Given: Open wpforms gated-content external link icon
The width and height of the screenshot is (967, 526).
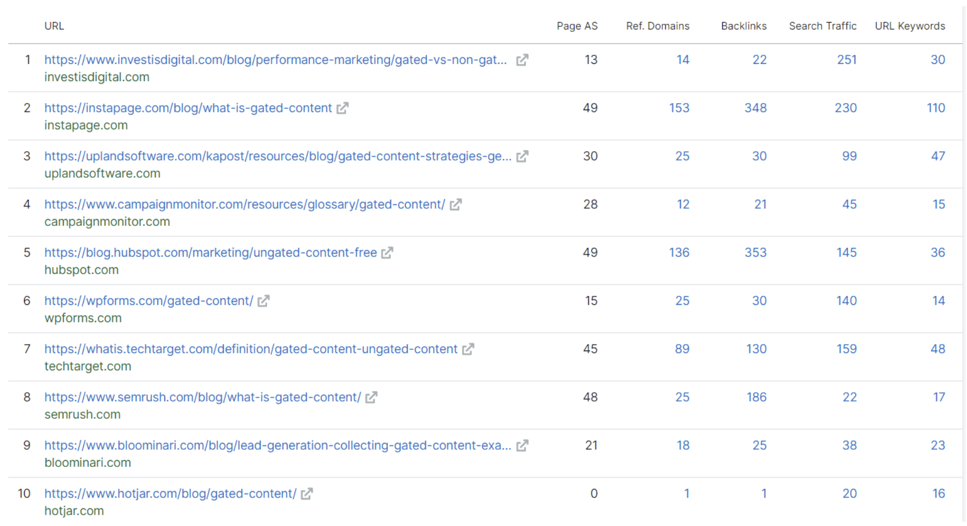Looking at the screenshot, I should point(263,301).
